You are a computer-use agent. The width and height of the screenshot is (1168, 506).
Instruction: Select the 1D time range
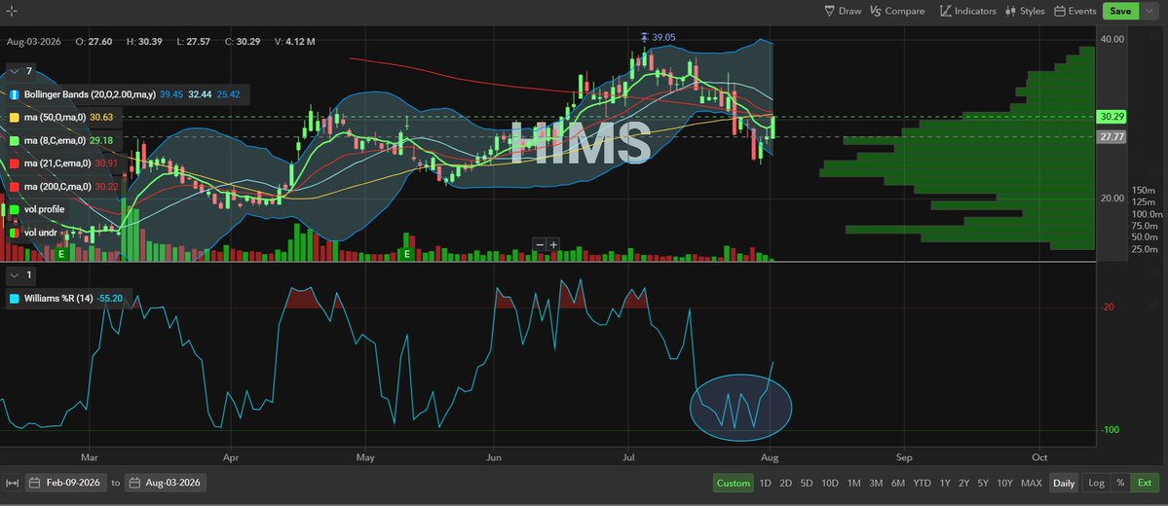coord(765,484)
